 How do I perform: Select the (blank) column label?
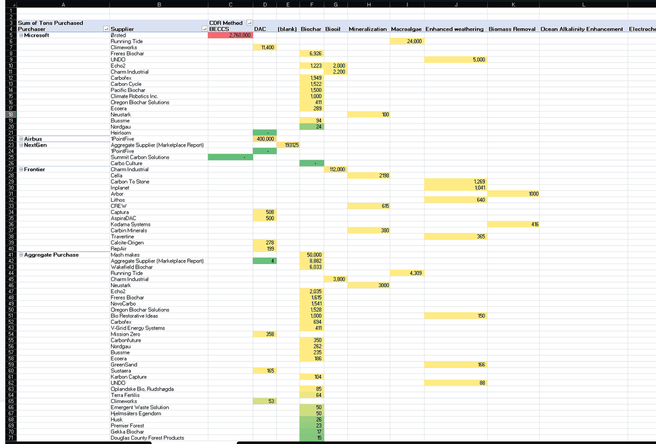[x=288, y=29]
